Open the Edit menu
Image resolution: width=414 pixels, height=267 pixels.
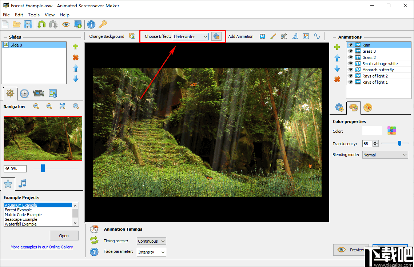19,15
